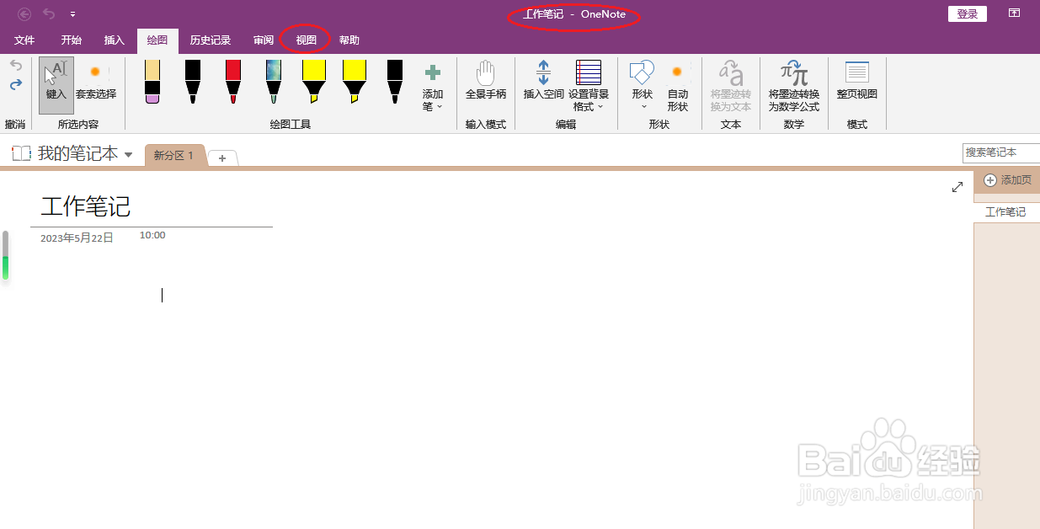The width and height of the screenshot is (1040, 529).
Task: Click the 登录 sign-in button
Action: [968, 13]
